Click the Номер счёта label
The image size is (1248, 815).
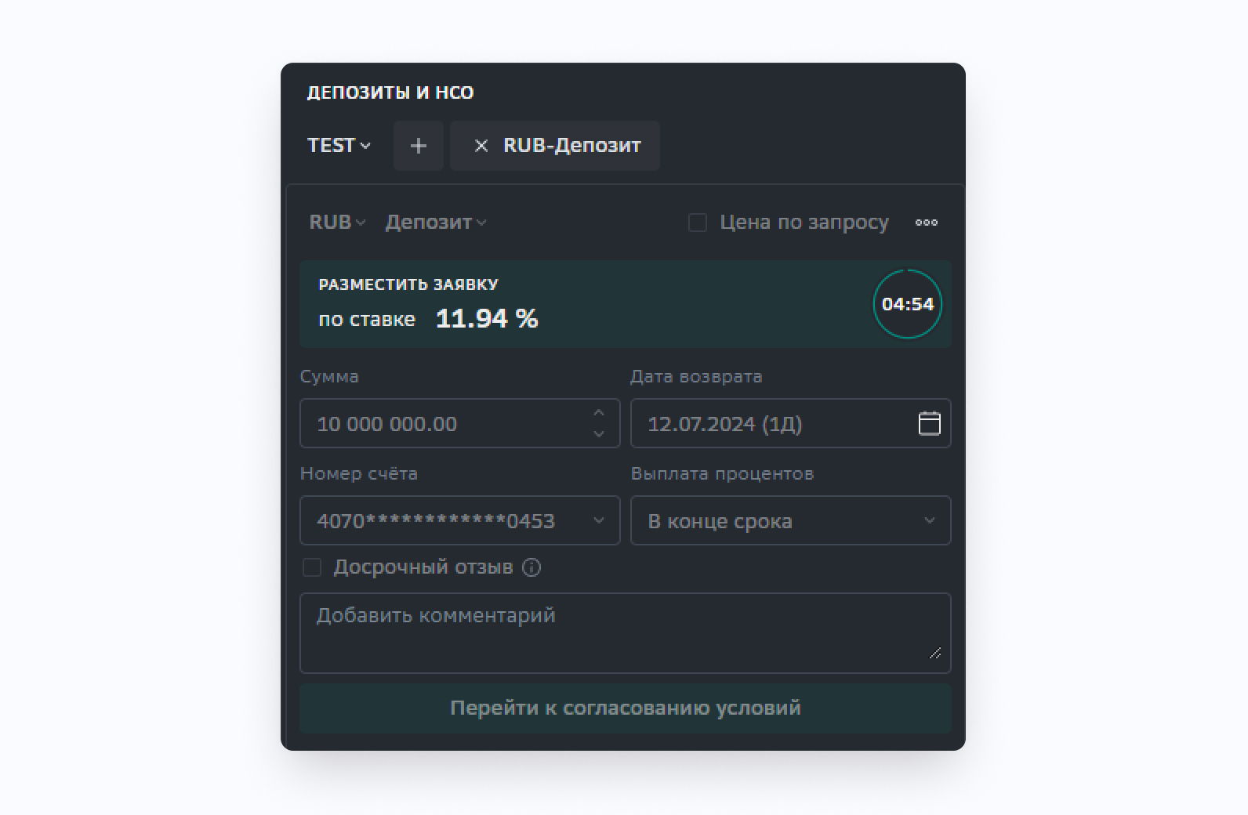coord(359,473)
